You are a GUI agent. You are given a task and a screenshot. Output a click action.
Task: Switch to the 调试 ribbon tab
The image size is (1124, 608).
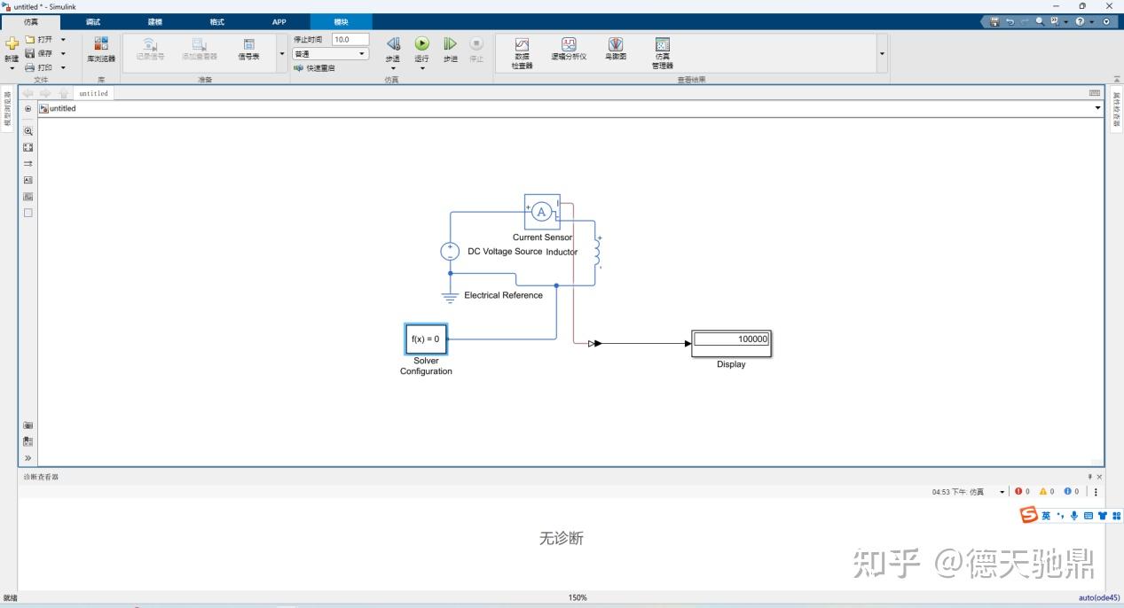pos(92,21)
